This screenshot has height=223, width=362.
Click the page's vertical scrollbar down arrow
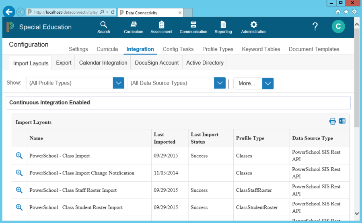click(357, 214)
